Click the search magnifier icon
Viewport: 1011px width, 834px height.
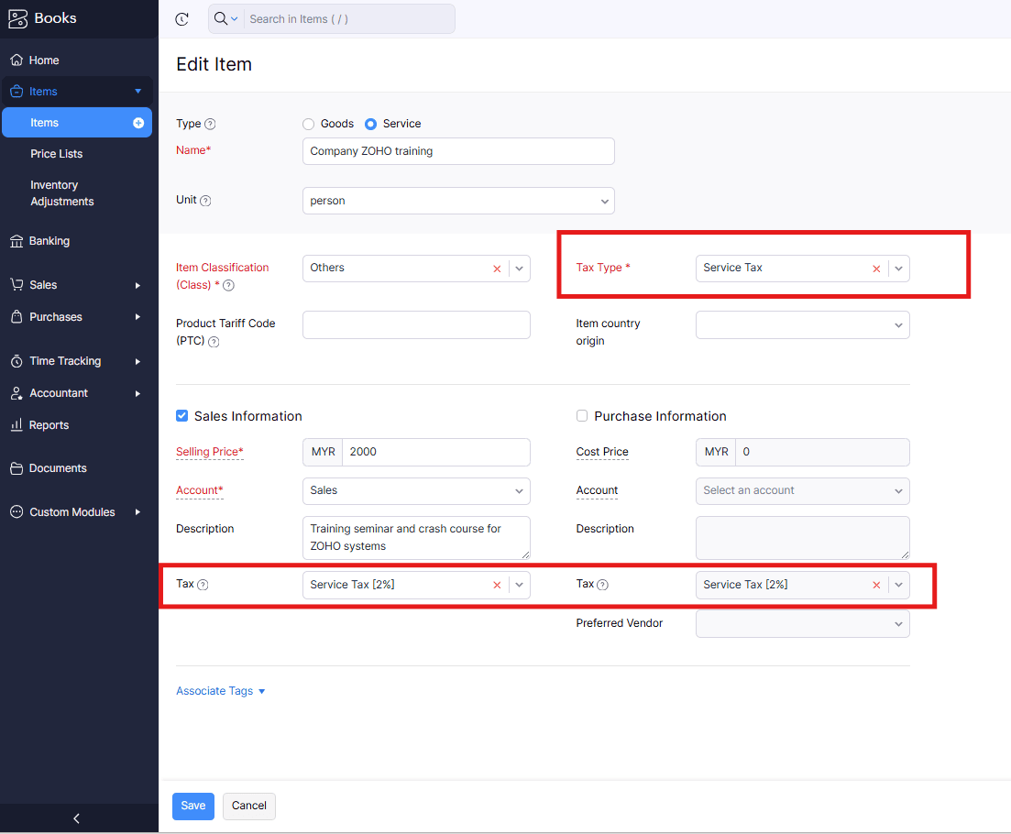(x=221, y=18)
